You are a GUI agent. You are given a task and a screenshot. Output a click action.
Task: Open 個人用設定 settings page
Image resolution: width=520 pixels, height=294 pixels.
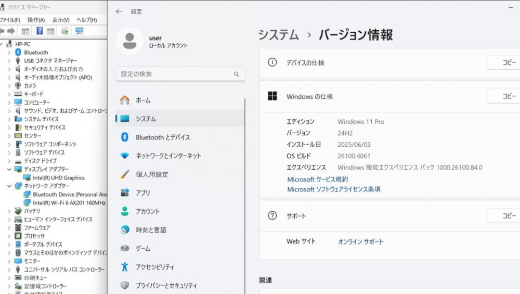[x=180, y=174]
